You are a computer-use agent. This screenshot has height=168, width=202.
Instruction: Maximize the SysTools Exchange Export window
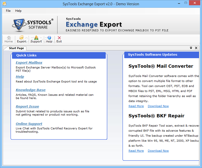coord(186,3)
